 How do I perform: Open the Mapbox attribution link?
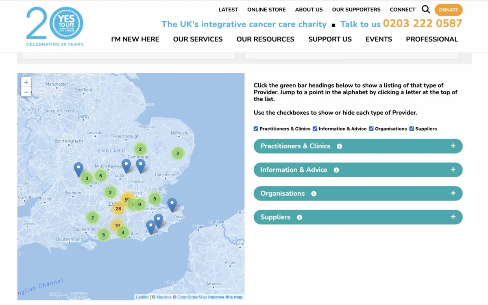[164, 297]
